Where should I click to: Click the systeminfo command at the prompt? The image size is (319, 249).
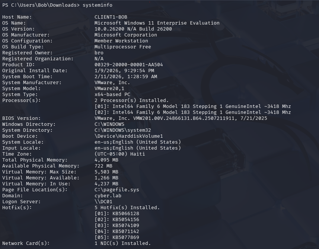click(x=97, y=5)
